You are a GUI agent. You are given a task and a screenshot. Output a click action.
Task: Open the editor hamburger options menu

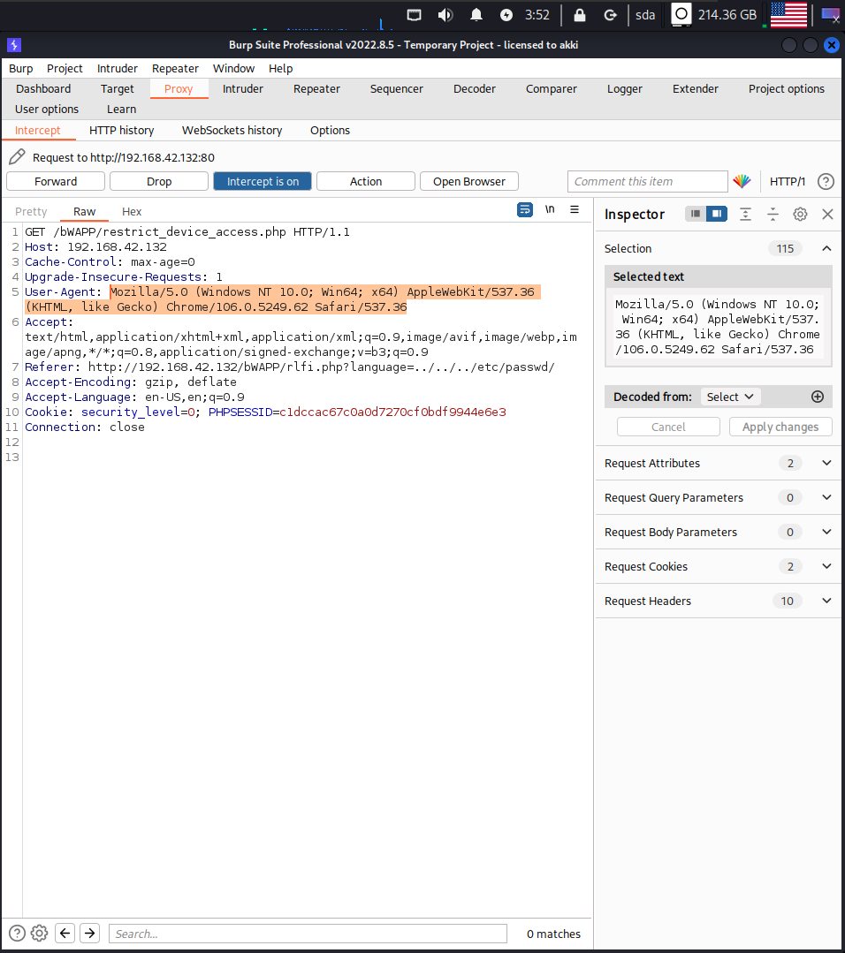point(575,209)
